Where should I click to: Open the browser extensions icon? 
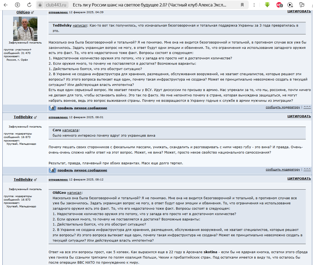(302, 5)
